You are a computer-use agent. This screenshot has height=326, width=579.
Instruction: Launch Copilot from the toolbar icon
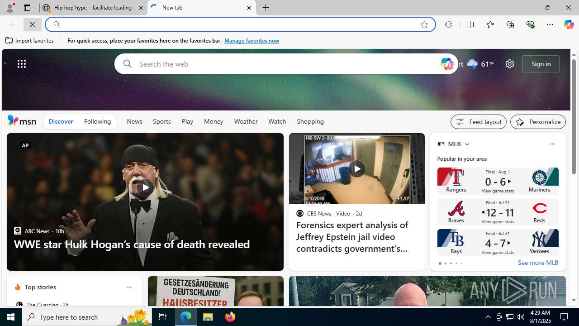click(x=569, y=24)
